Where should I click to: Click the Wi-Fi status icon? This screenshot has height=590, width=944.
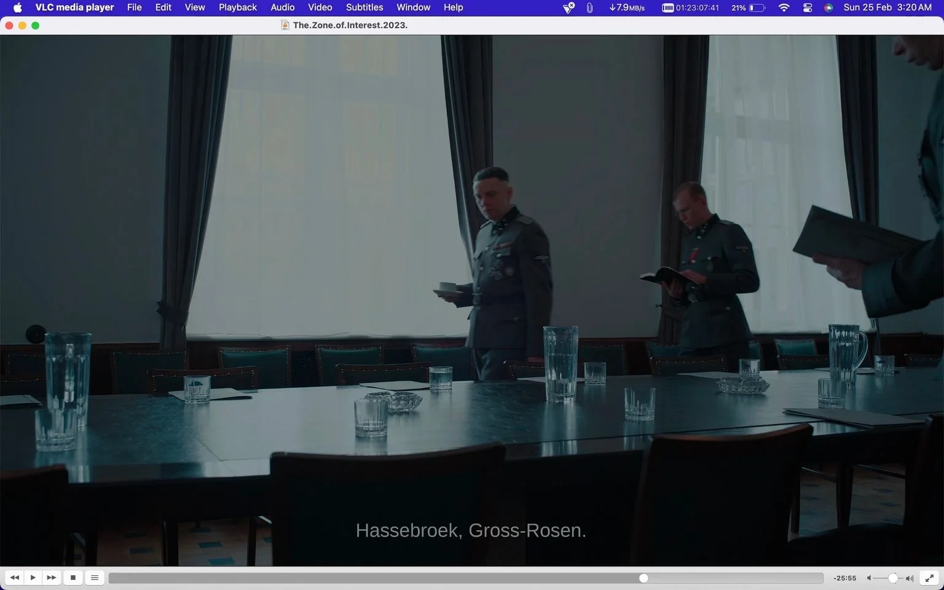click(784, 7)
